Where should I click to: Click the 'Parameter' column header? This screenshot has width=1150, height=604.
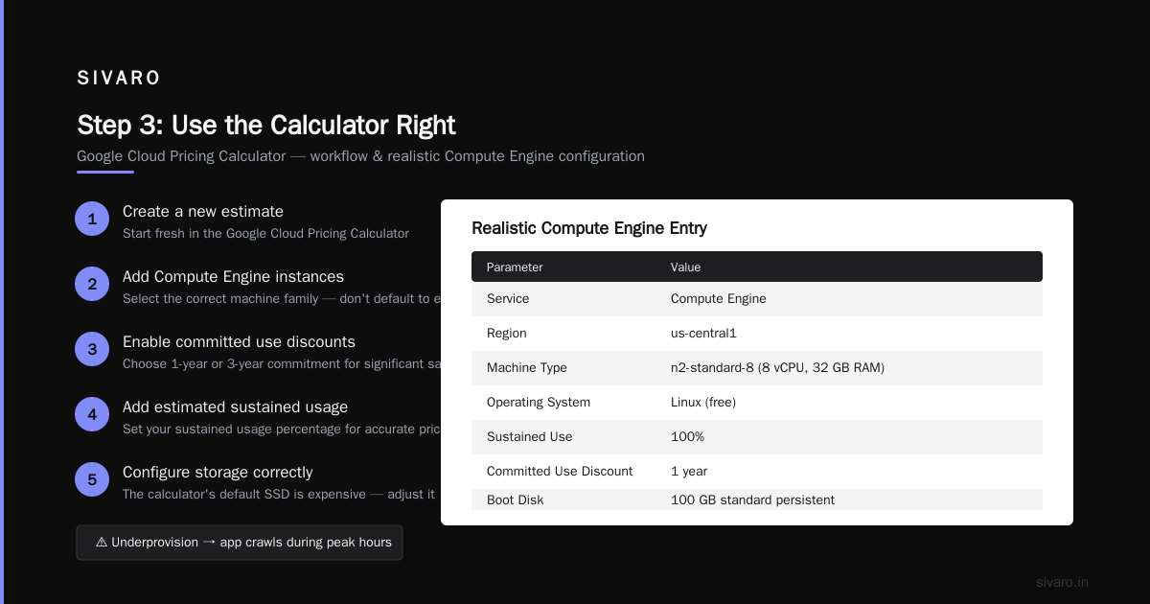pyautogui.click(x=515, y=267)
